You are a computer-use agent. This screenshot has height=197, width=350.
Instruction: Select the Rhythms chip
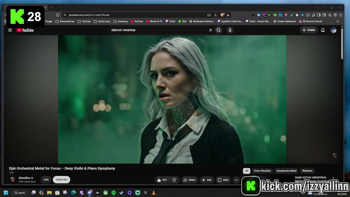[307, 171]
